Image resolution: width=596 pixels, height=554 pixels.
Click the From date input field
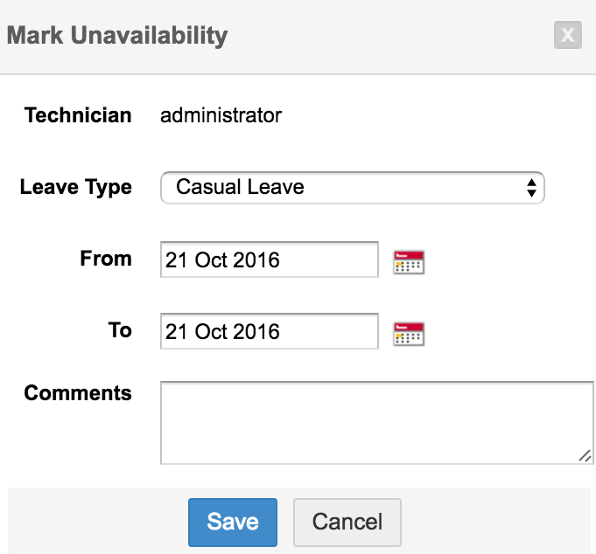pos(269,260)
